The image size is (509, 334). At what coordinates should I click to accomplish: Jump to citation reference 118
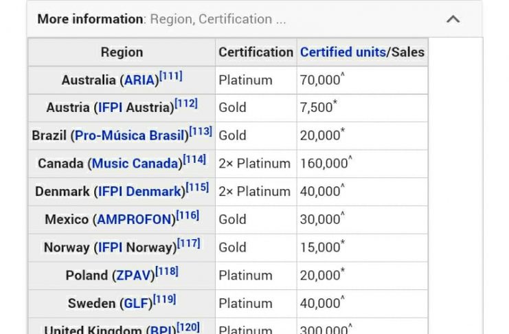tap(167, 271)
